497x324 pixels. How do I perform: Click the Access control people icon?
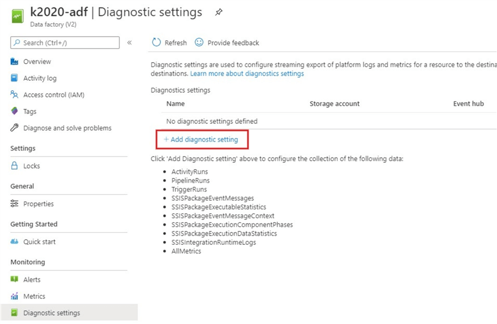[x=14, y=94]
